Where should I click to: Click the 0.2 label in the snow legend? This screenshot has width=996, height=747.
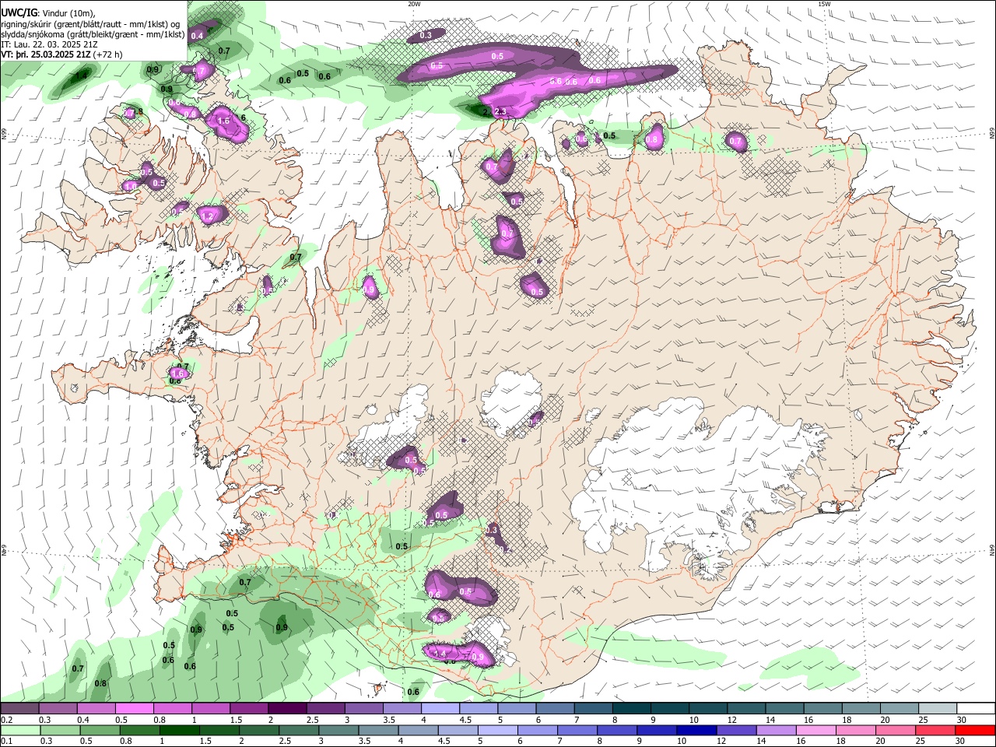pyautogui.click(x=6, y=720)
